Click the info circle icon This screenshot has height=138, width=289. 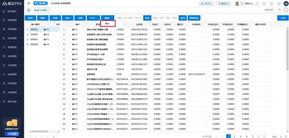coord(257,4)
